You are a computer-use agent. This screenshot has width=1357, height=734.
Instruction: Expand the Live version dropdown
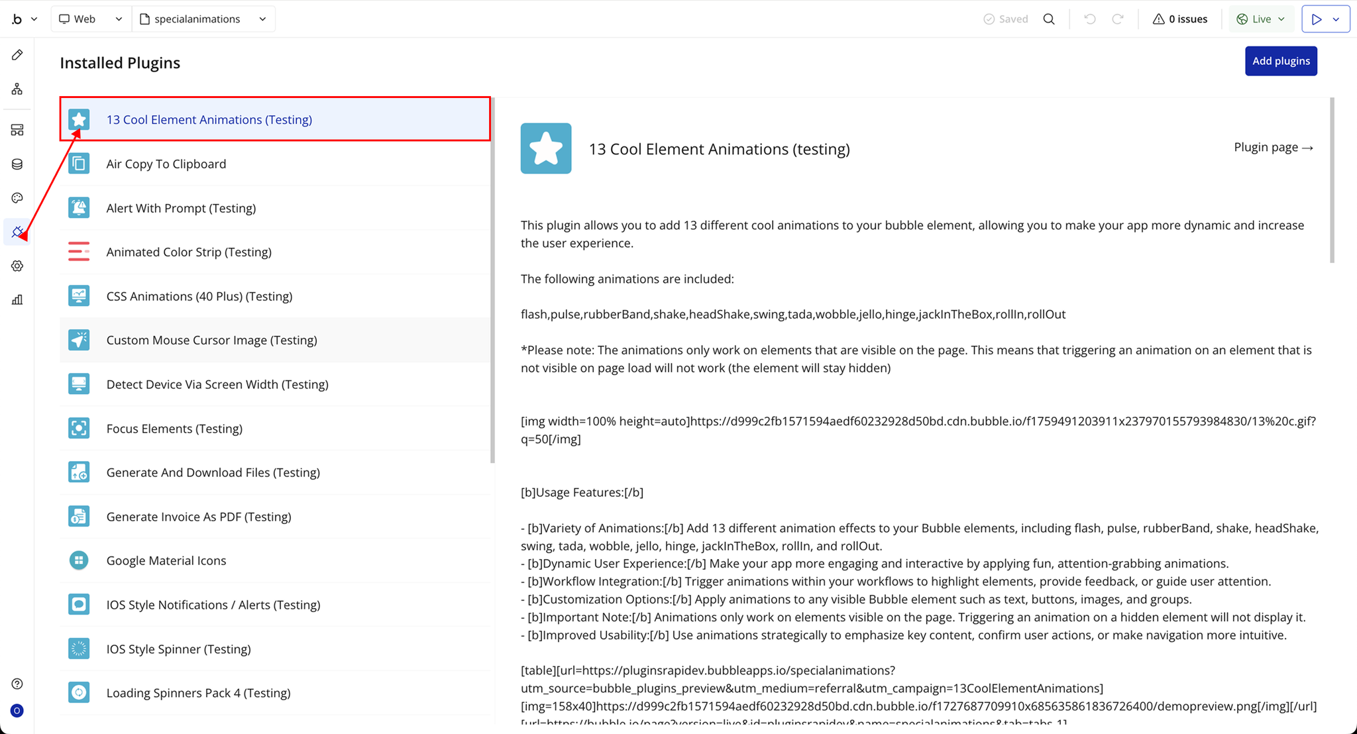1261,19
